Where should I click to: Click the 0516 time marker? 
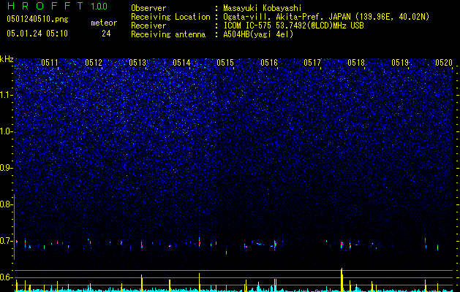tap(269, 63)
